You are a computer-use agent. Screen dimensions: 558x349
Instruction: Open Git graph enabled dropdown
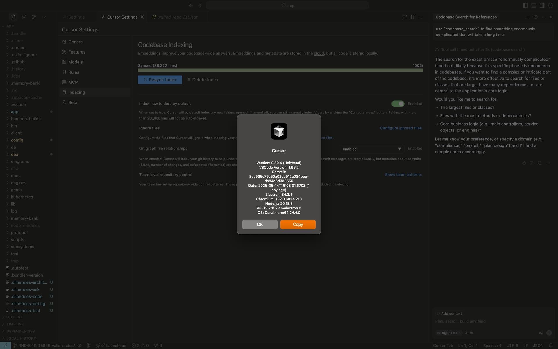coord(372,149)
